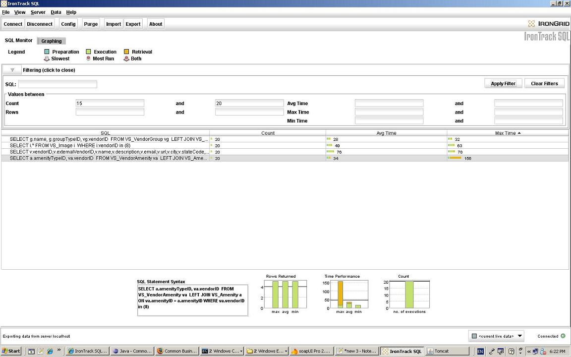Sort by the Max Time column header
Image resolution: width=571 pixels, height=357 pixels.
point(508,133)
